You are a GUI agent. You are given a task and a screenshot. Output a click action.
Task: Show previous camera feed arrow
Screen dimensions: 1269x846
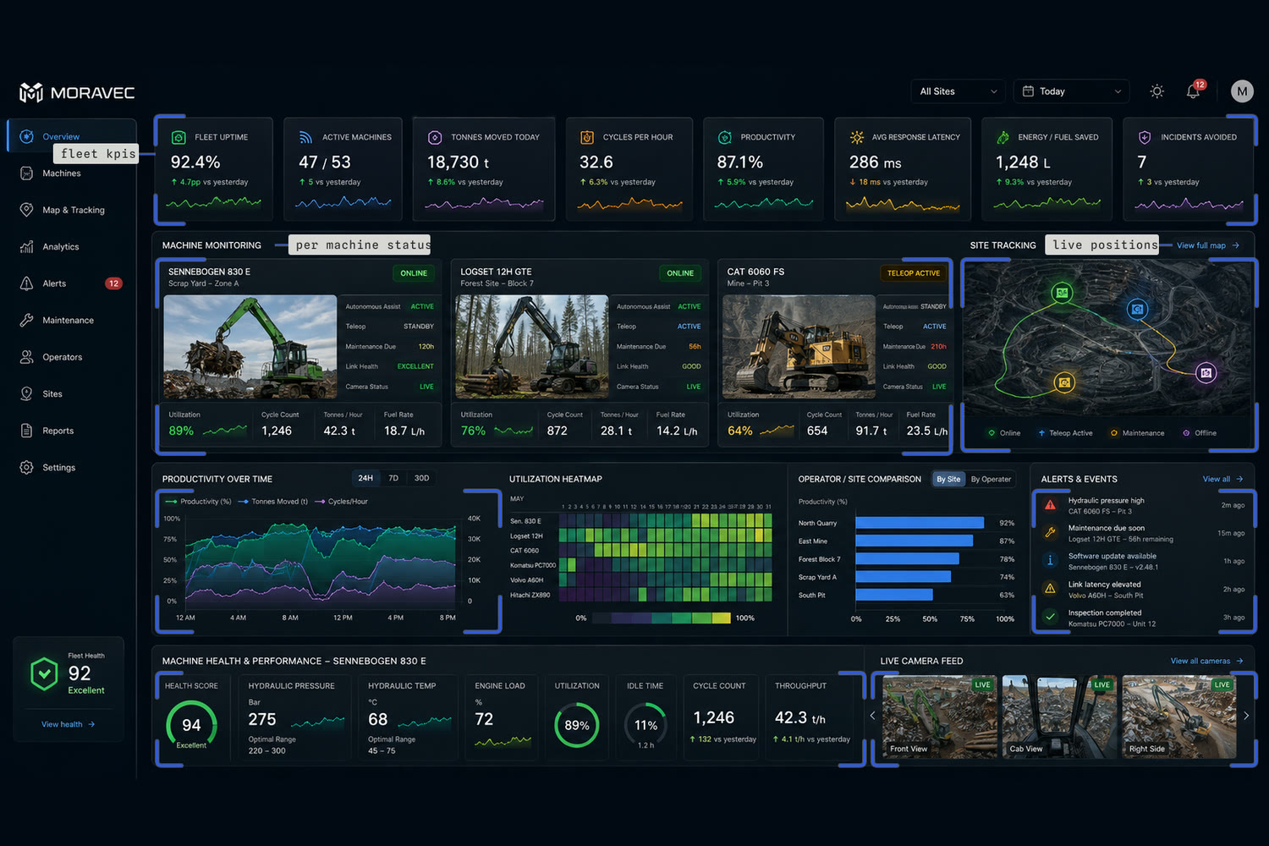pos(872,716)
